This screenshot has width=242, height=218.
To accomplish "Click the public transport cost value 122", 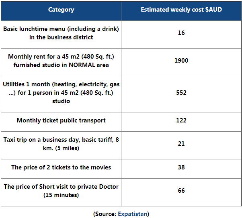I will tap(181, 120).
